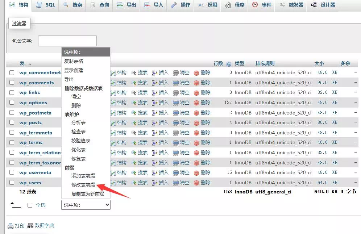Click the 搜索 icon for wp_commentmeta
The height and width of the screenshot is (234, 361).
(x=134, y=73)
